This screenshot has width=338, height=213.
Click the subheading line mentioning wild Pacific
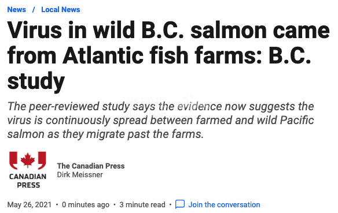(160, 121)
